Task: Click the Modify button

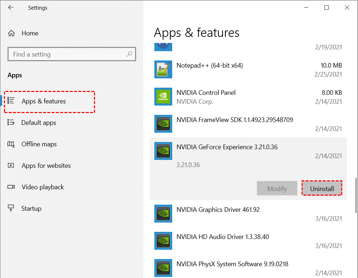Action: tap(277, 189)
